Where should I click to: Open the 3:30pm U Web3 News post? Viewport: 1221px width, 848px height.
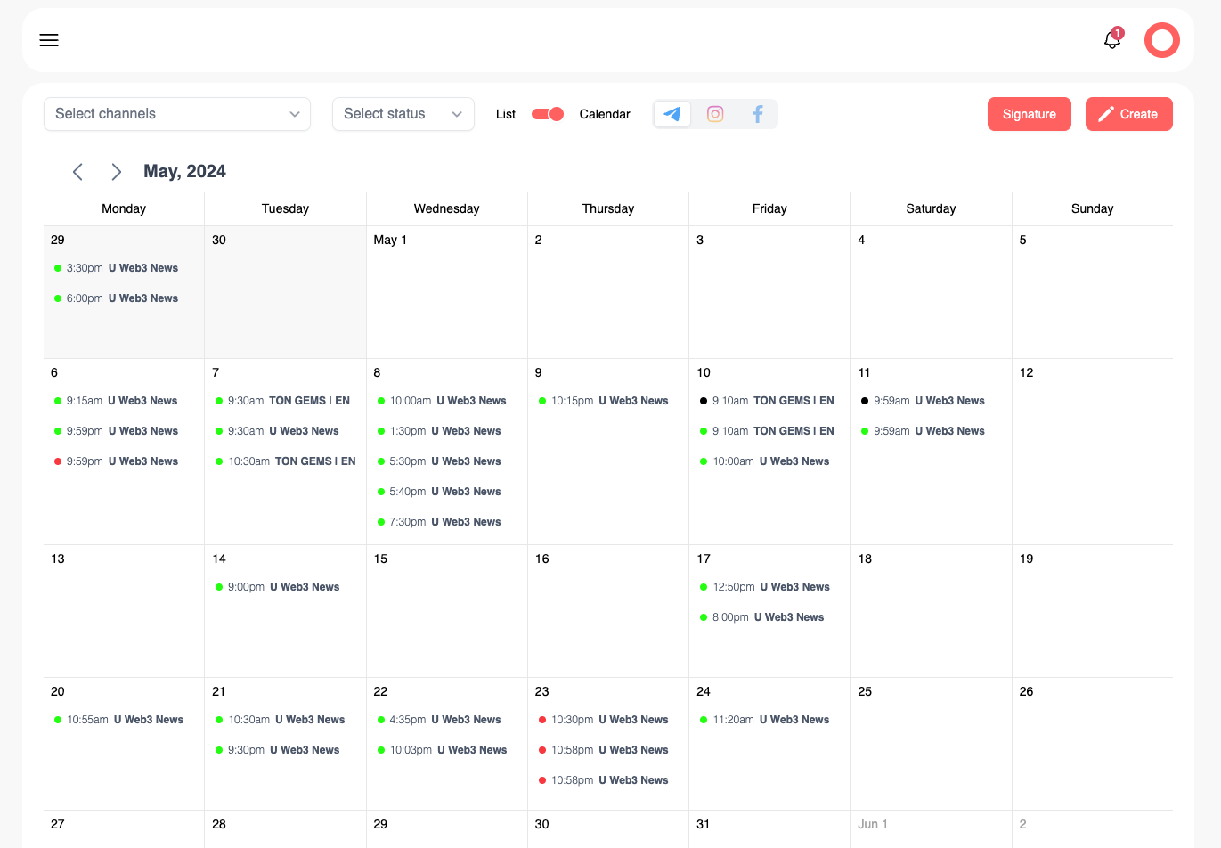coord(122,268)
